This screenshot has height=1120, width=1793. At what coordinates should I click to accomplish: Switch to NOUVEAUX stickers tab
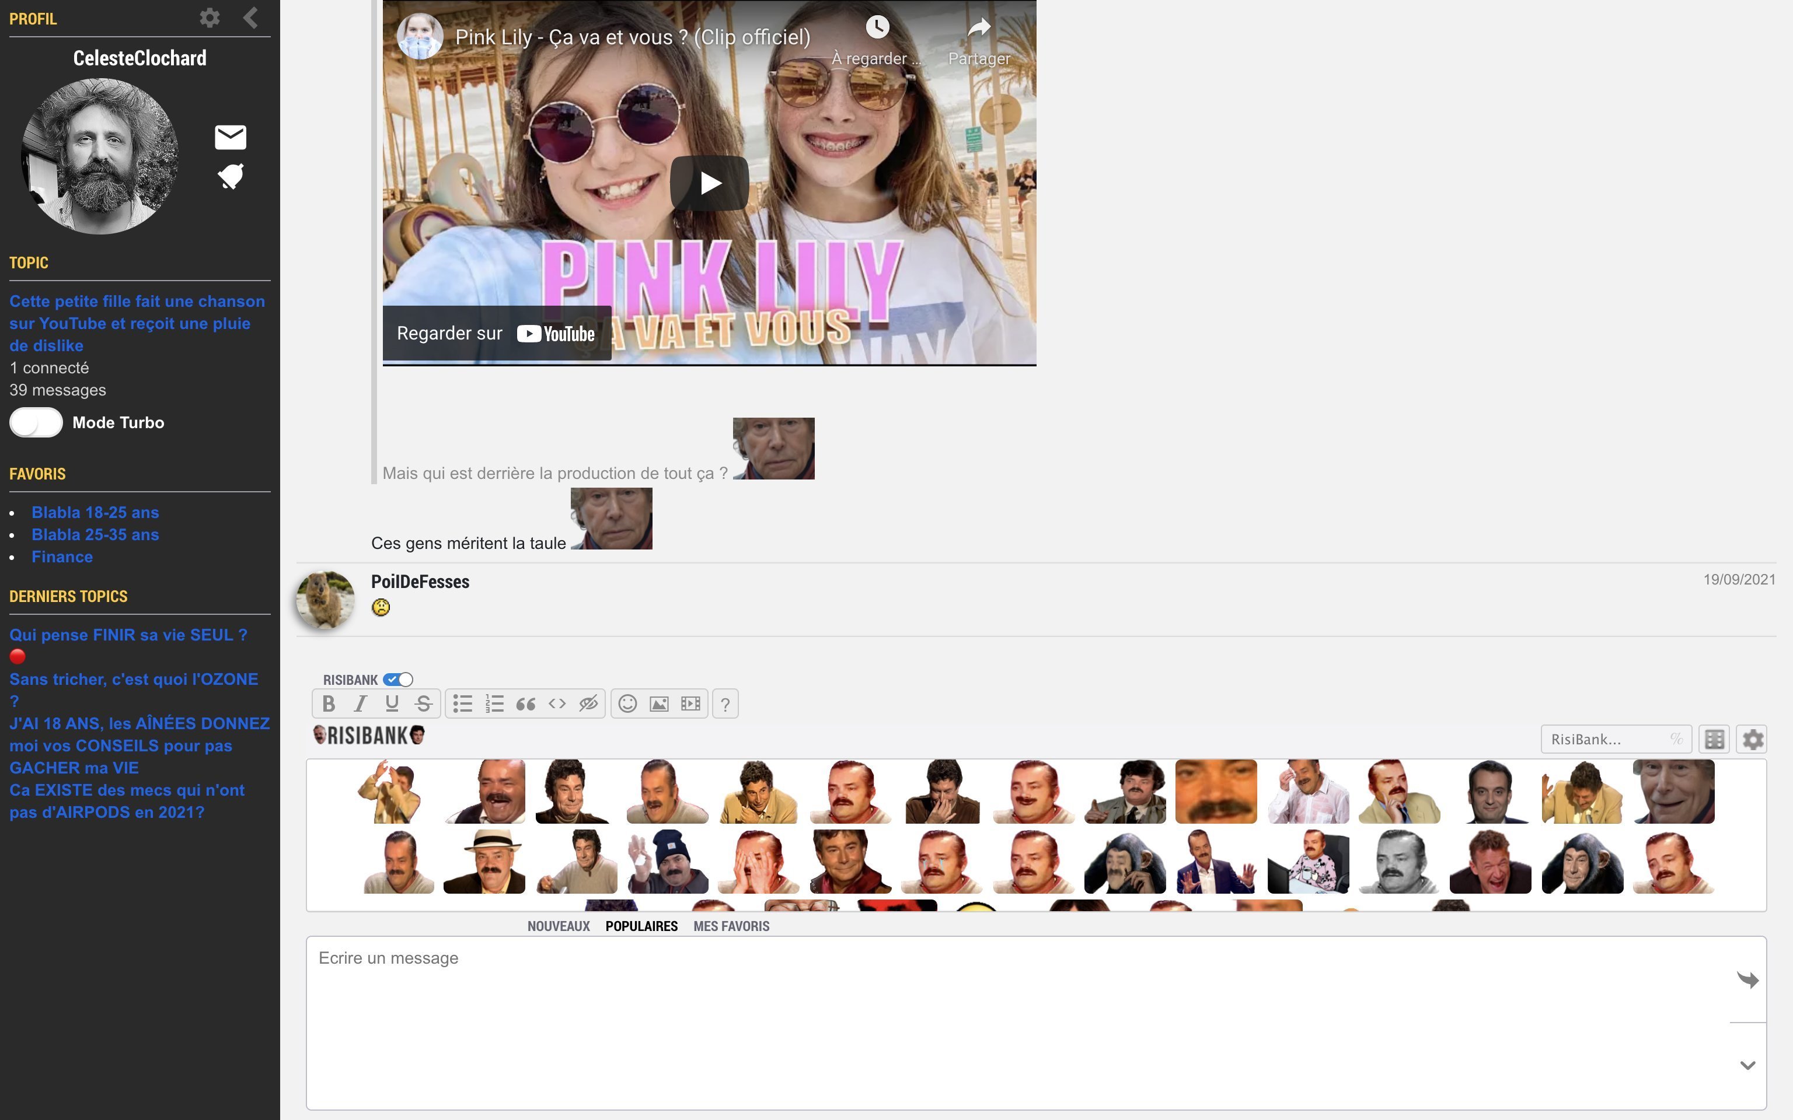point(559,926)
